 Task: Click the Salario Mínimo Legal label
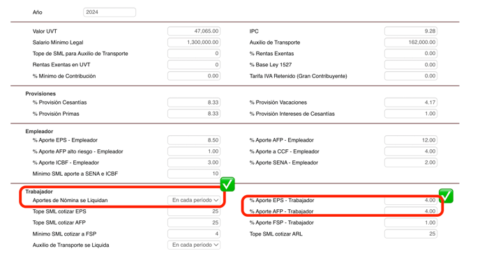58,43
